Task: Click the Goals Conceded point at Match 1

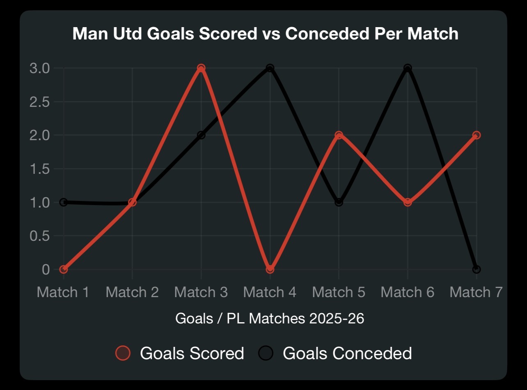Action: pyautogui.click(x=63, y=202)
